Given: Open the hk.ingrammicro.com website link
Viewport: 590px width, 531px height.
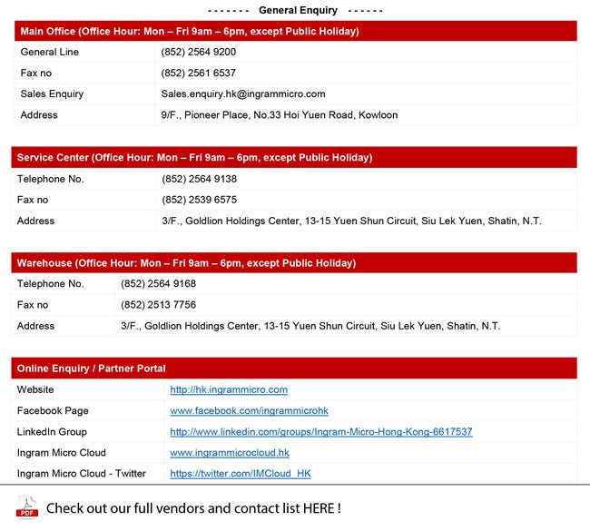Looking at the screenshot, I should [x=229, y=389].
